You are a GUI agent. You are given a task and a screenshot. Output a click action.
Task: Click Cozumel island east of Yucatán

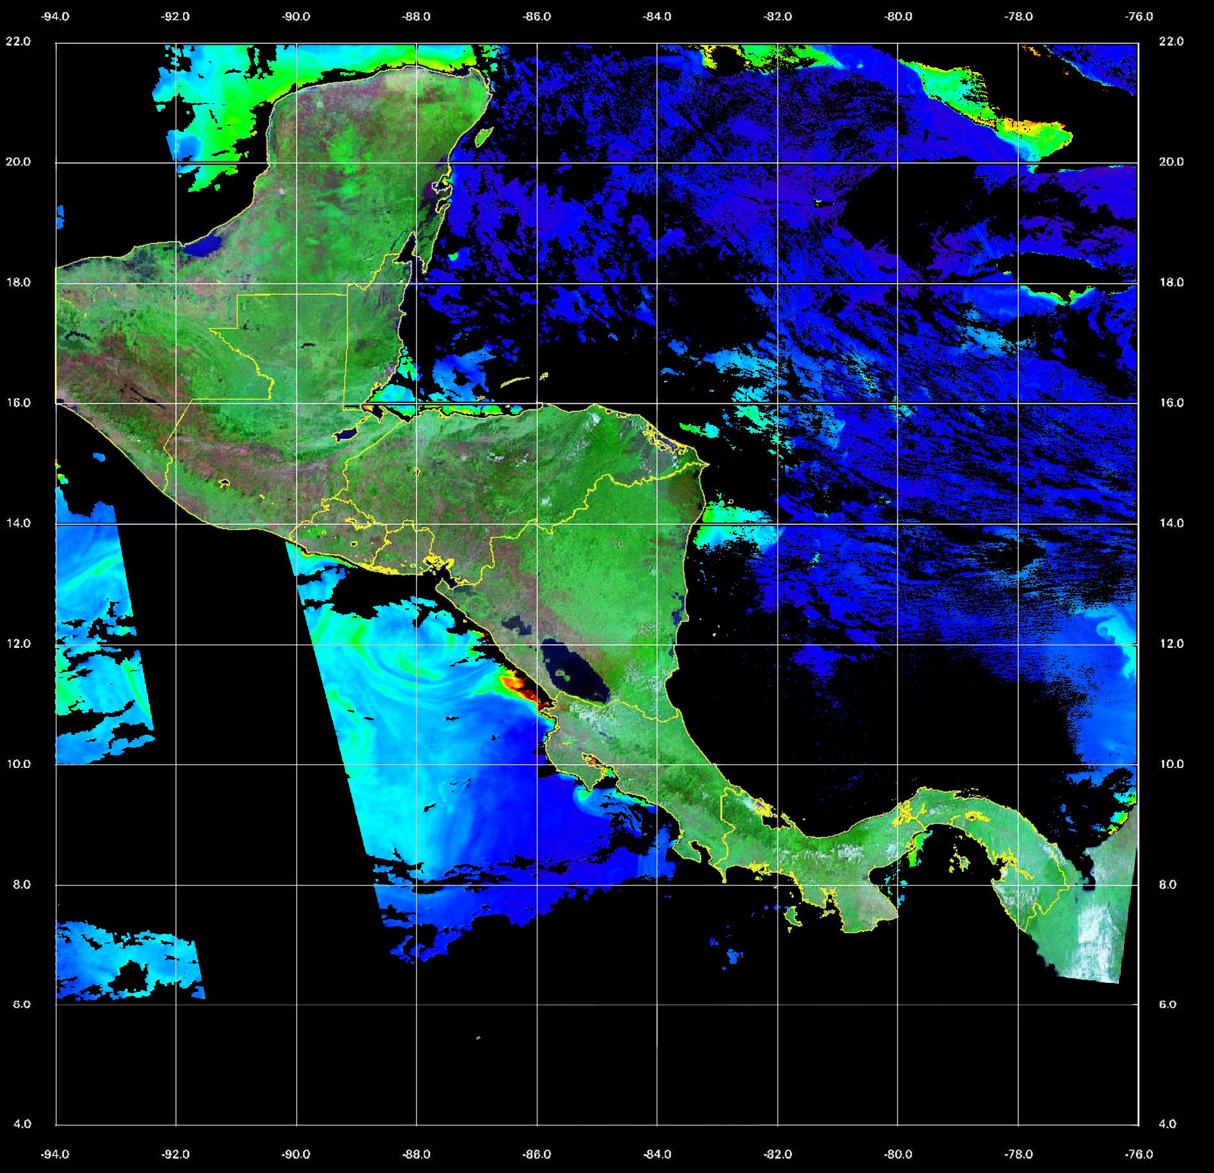483,136
